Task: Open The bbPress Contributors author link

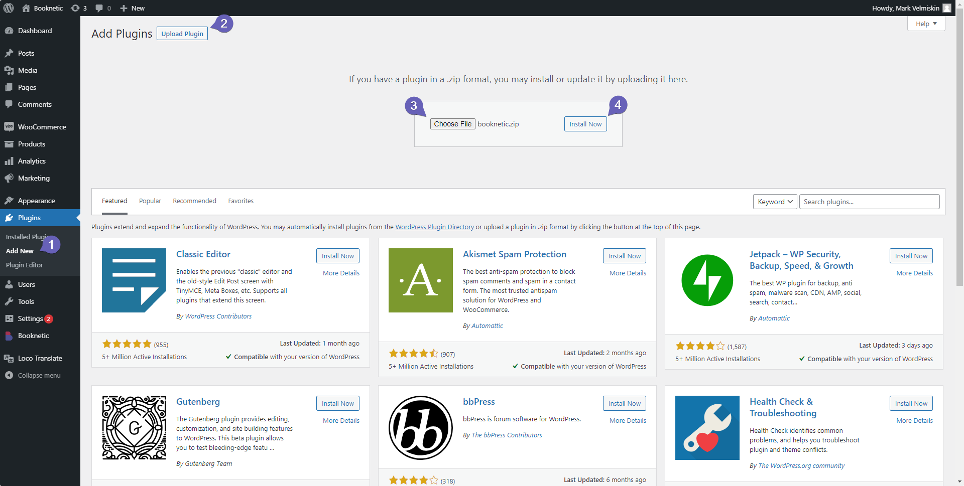Action: pyautogui.click(x=507, y=435)
